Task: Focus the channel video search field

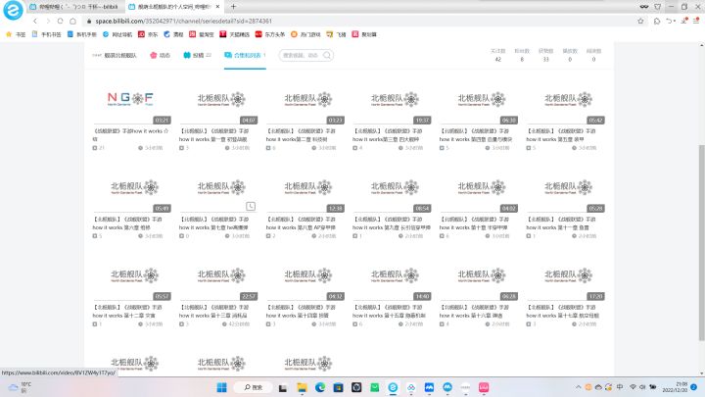Action: (301, 55)
